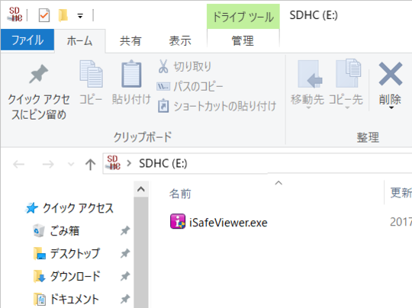Switch to the 共有 ribbon tab

point(130,41)
